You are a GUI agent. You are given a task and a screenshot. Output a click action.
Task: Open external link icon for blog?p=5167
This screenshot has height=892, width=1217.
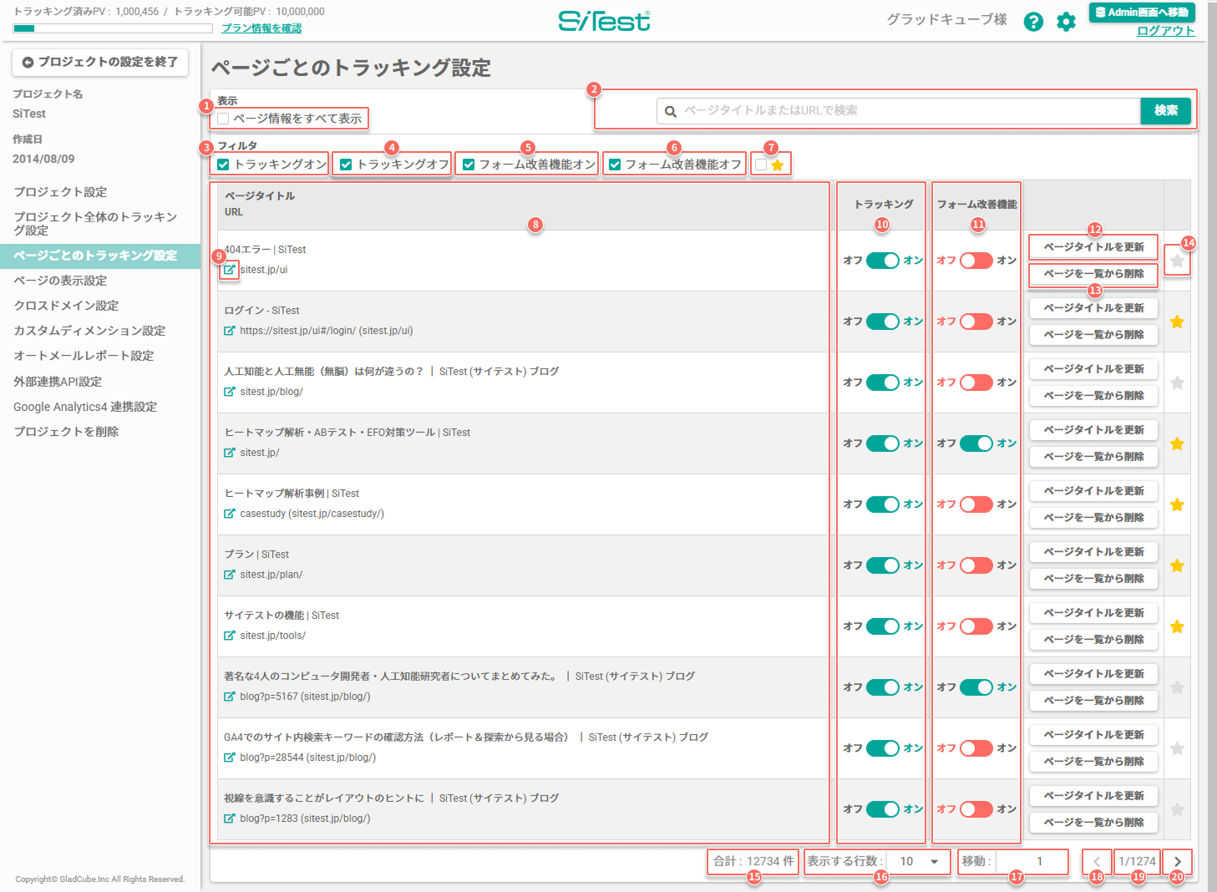coord(229,697)
